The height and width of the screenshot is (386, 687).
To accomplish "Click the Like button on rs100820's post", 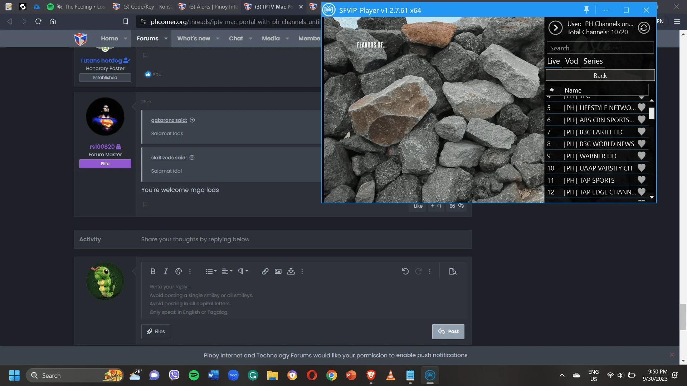I will coord(418,206).
